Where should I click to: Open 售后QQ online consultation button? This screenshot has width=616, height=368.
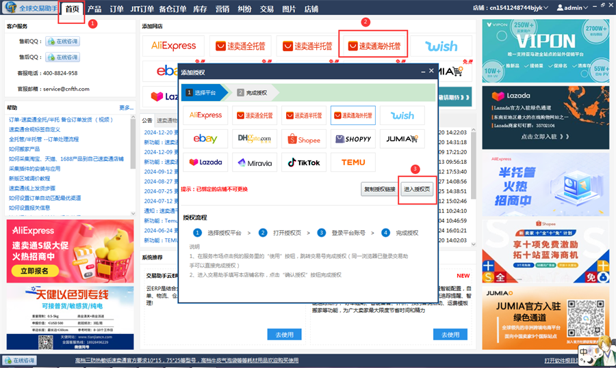click(63, 57)
